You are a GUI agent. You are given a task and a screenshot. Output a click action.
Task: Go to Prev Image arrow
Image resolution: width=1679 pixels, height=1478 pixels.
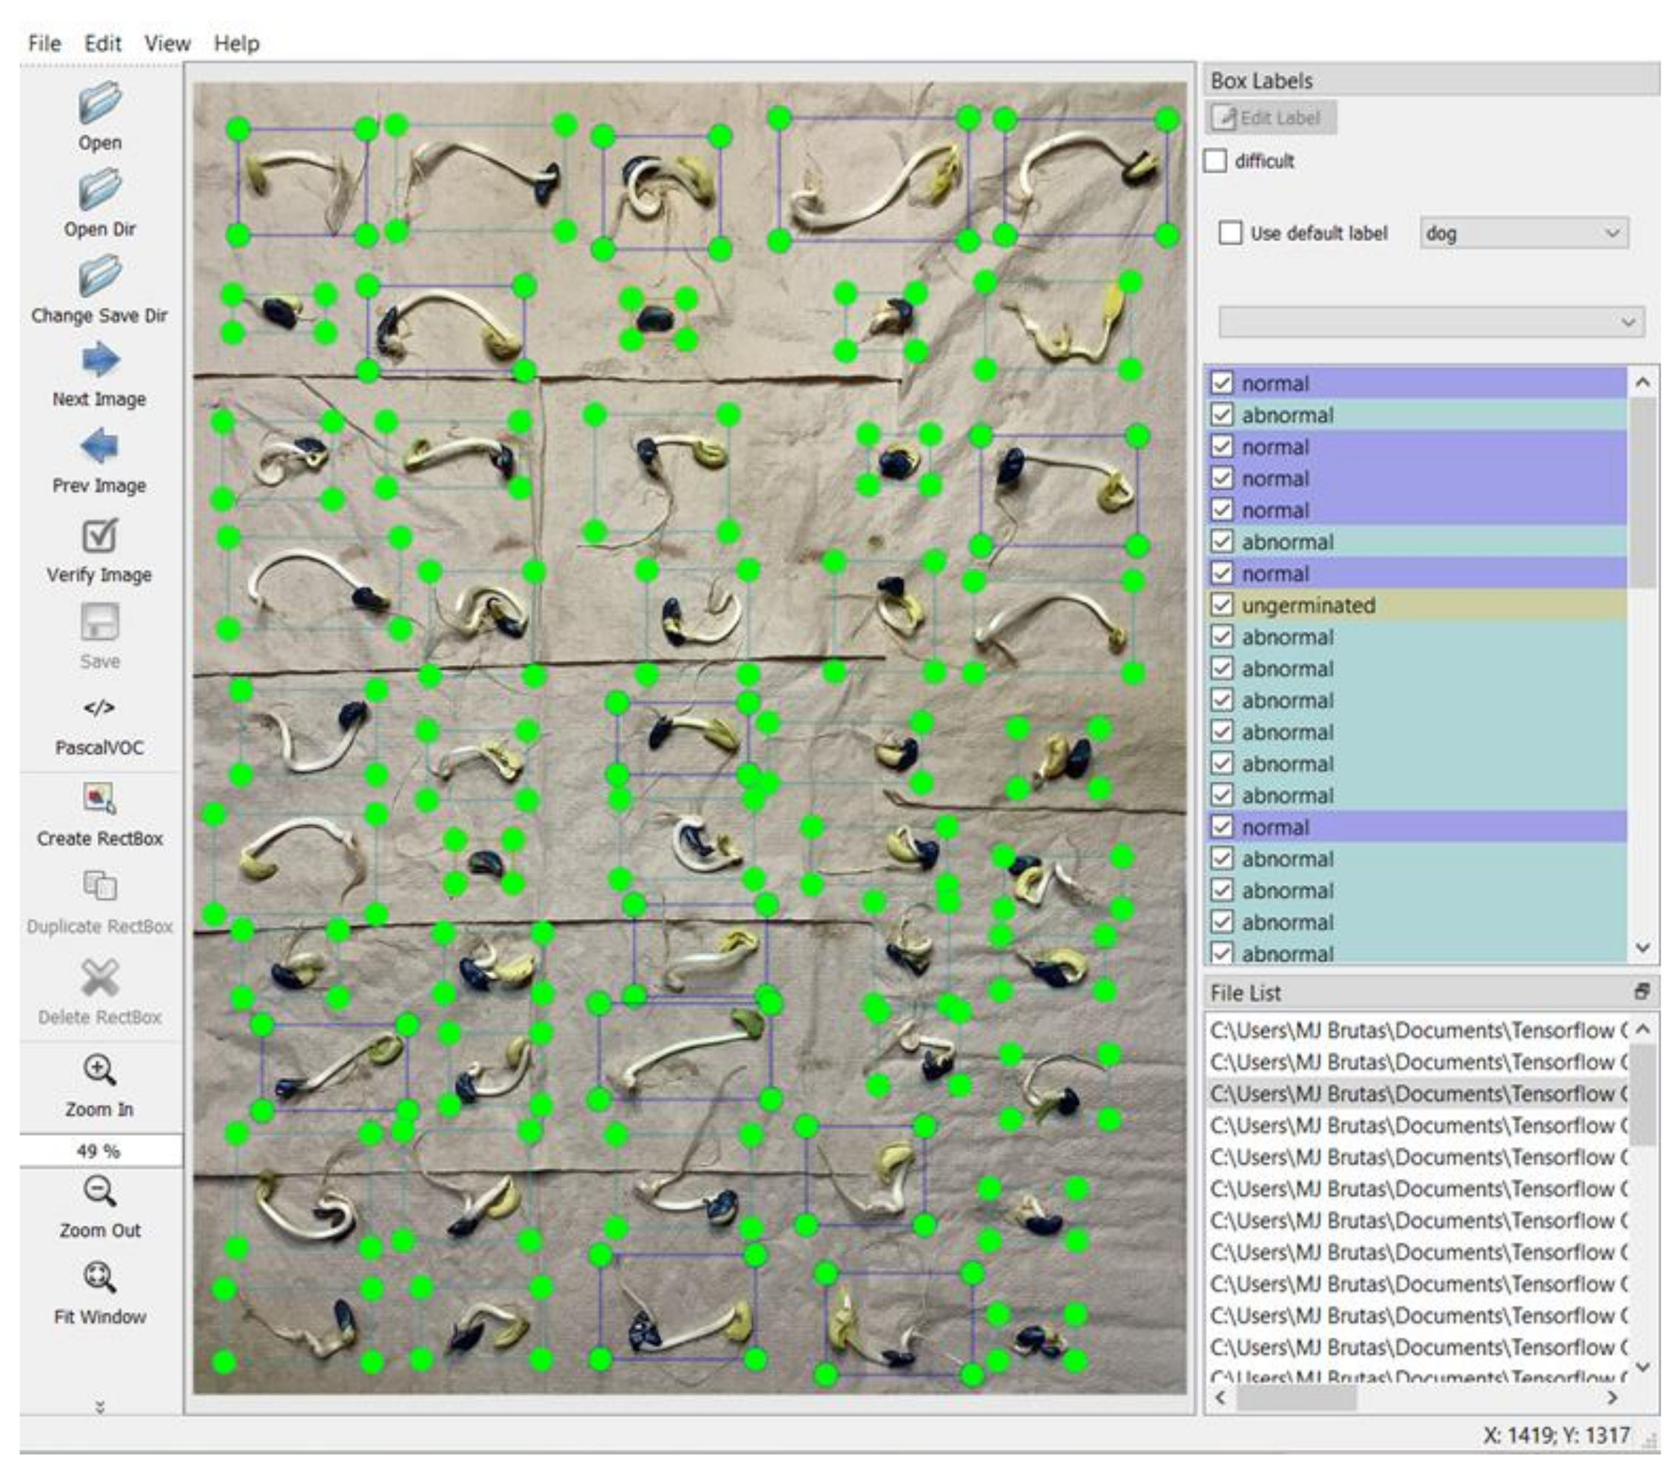pyautogui.click(x=99, y=447)
